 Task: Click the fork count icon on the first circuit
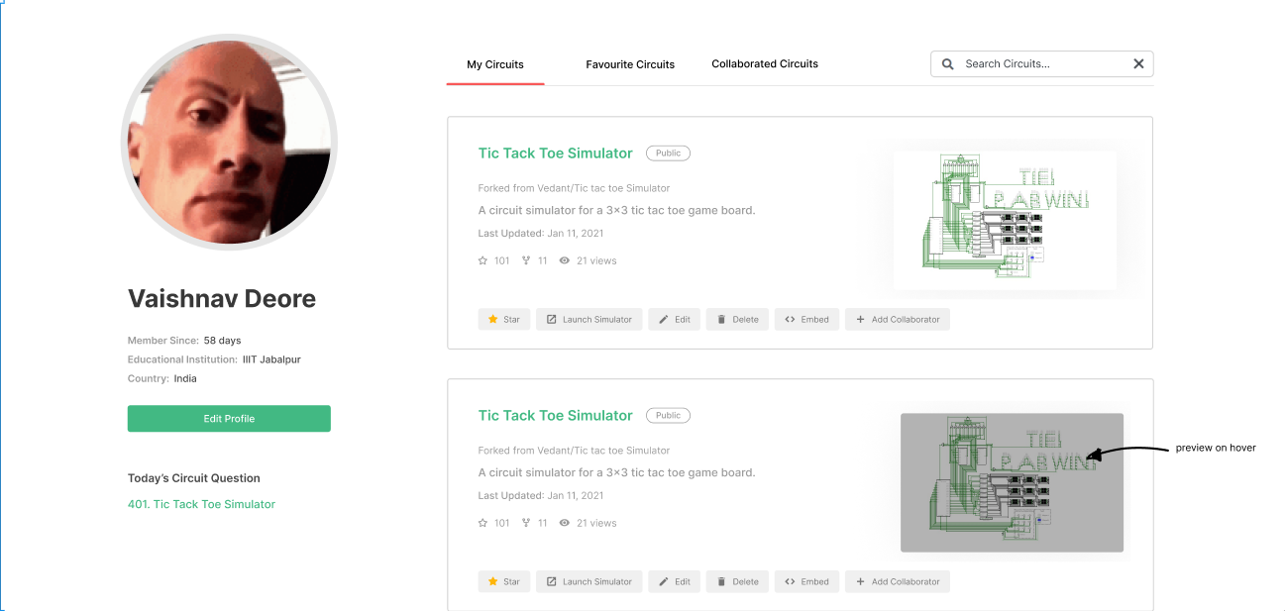(525, 259)
